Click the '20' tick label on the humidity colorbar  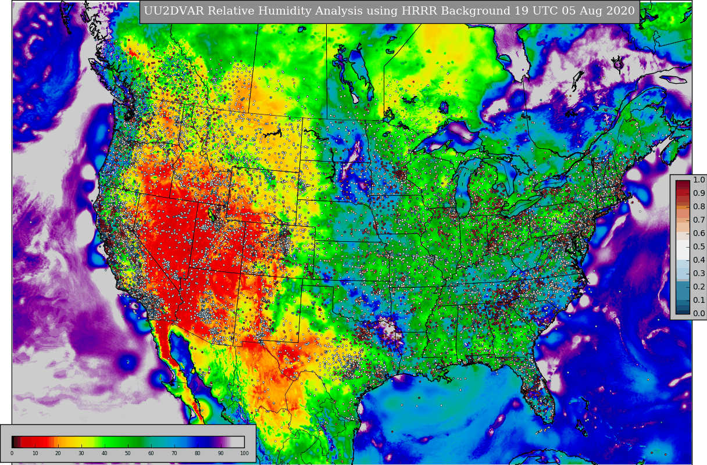point(58,453)
